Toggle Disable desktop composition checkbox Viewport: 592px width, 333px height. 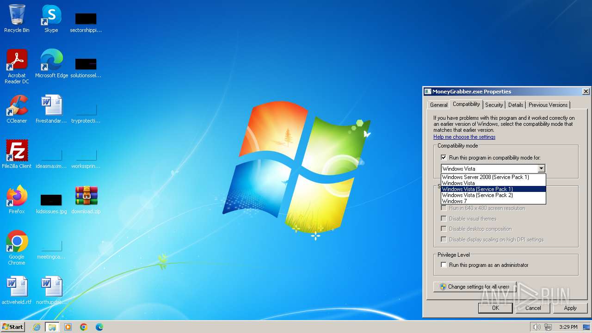444,229
